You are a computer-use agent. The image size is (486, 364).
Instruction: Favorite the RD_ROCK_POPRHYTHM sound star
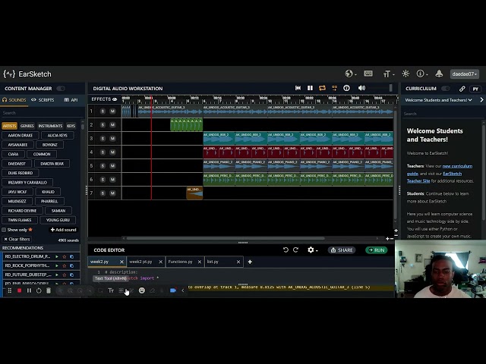(x=65, y=265)
